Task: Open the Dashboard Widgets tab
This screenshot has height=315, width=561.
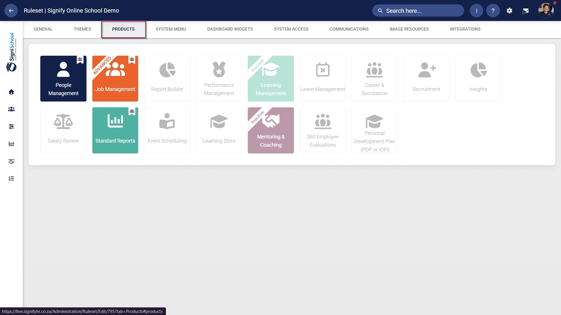Action: [x=230, y=29]
